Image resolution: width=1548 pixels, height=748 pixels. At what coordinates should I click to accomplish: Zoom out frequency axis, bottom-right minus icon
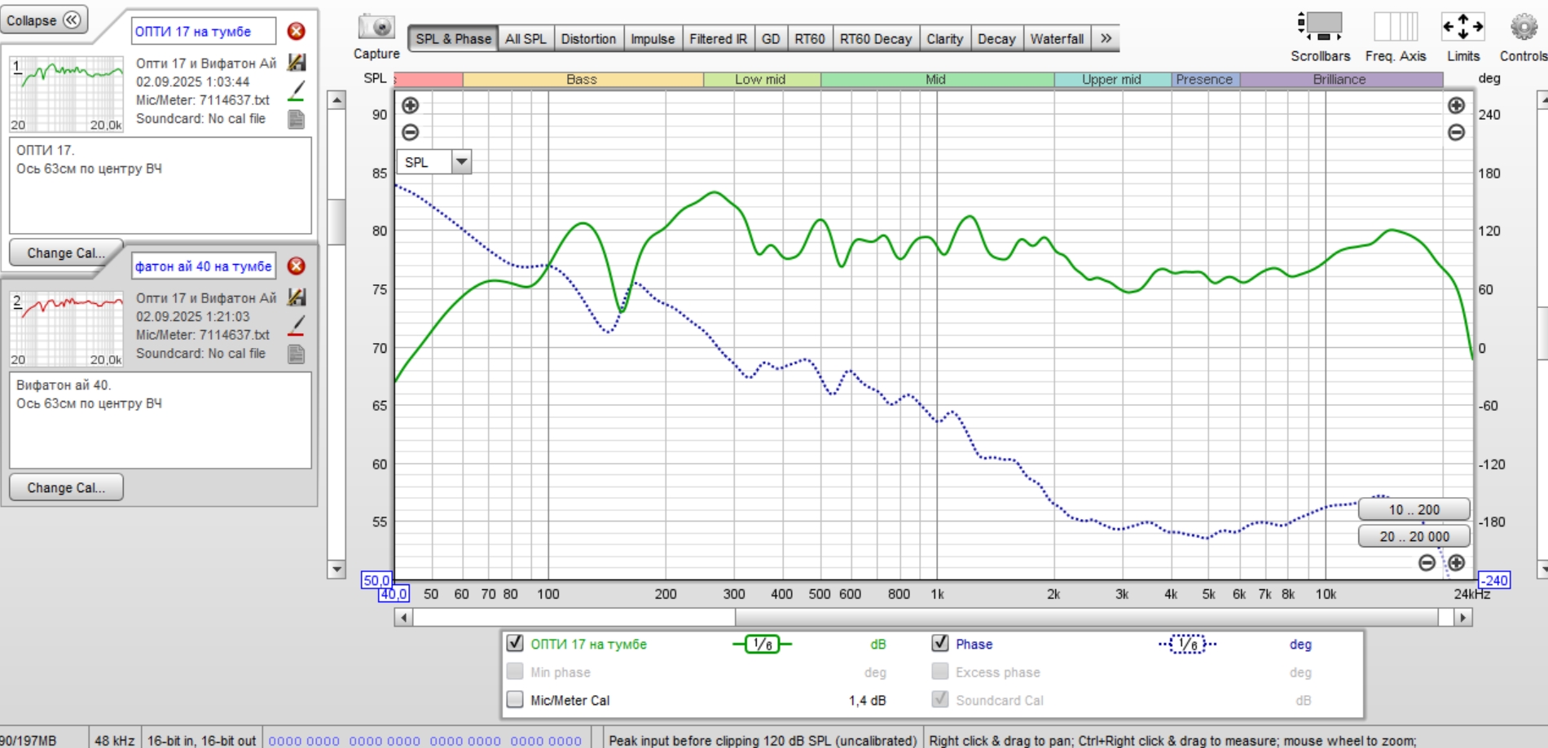(1427, 562)
